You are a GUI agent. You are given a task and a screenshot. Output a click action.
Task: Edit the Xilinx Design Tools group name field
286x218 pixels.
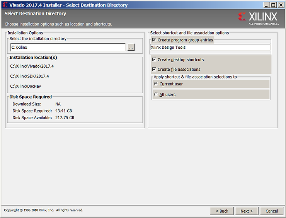click(x=210, y=48)
